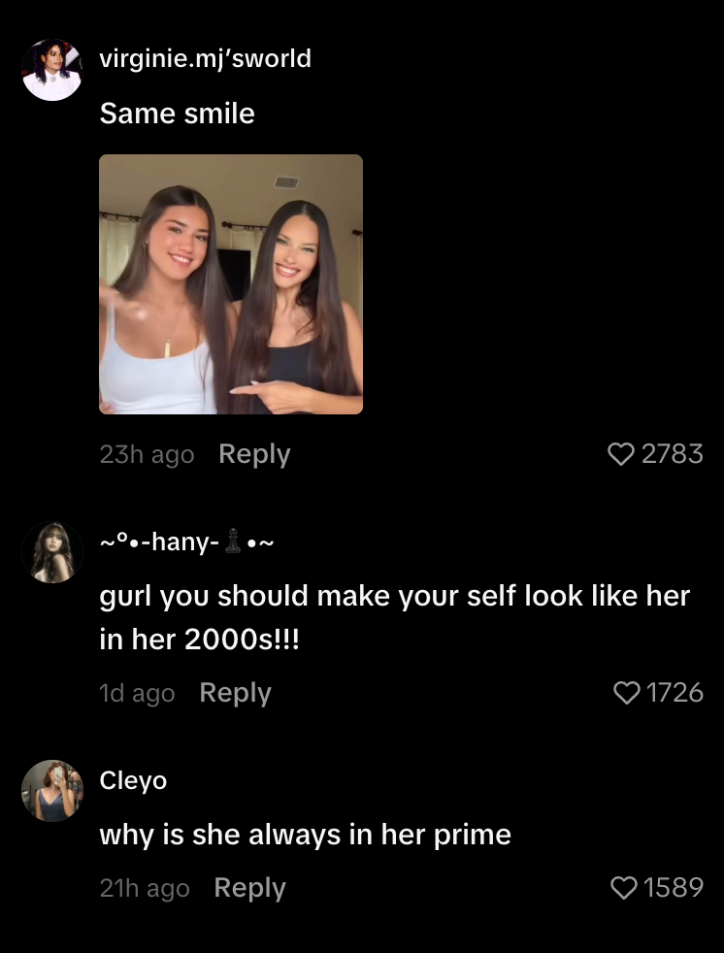Open username ~°•-hany- profile link

coord(186,541)
